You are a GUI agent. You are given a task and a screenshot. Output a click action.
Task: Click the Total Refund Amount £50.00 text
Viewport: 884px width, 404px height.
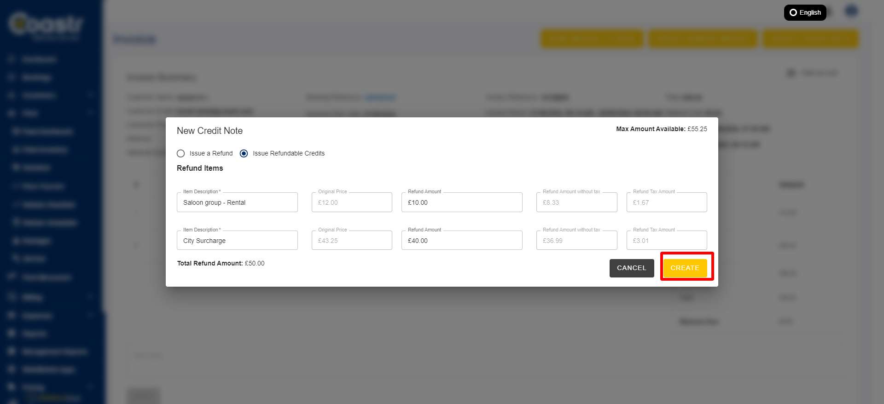[221, 263]
